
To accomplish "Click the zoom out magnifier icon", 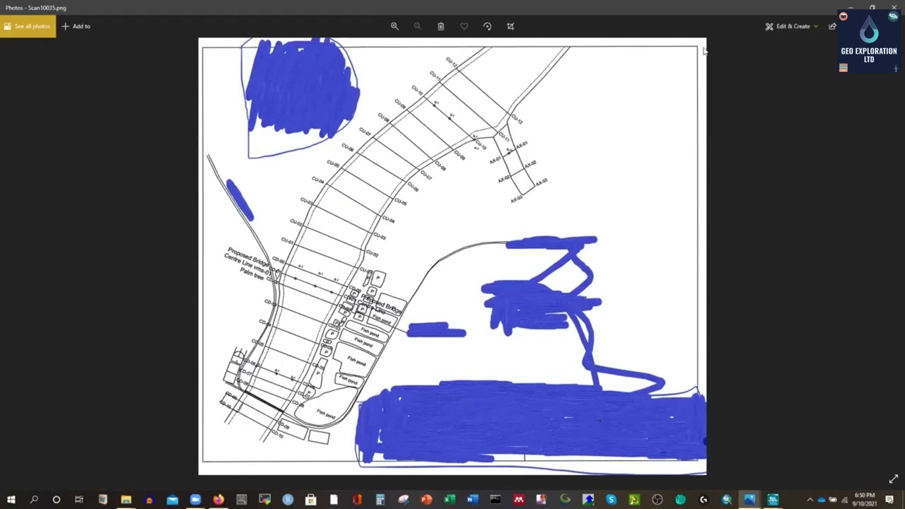I will click(x=417, y=26).
